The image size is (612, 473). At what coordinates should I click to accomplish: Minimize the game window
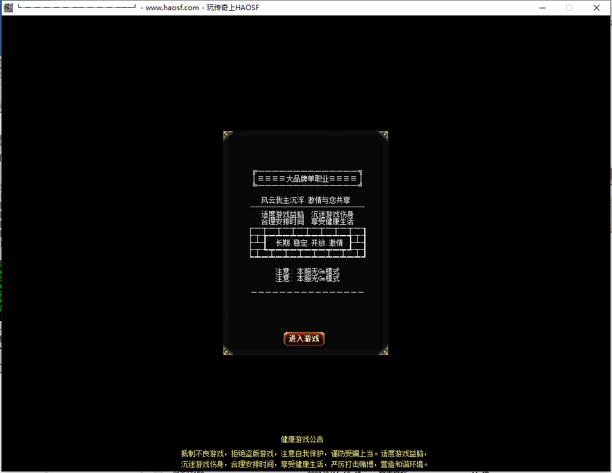pyautogui.click(x=542, y=8)
